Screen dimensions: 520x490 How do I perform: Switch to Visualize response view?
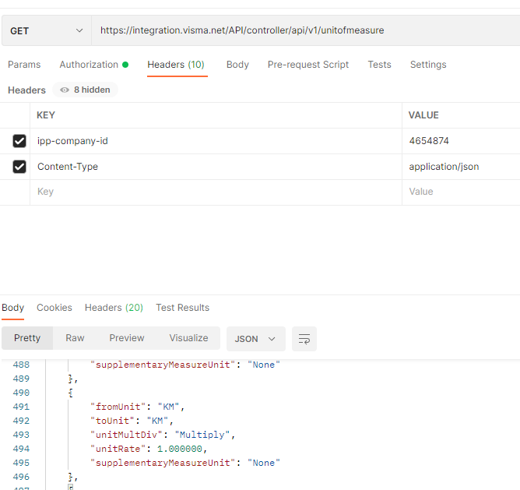(188, 338)
